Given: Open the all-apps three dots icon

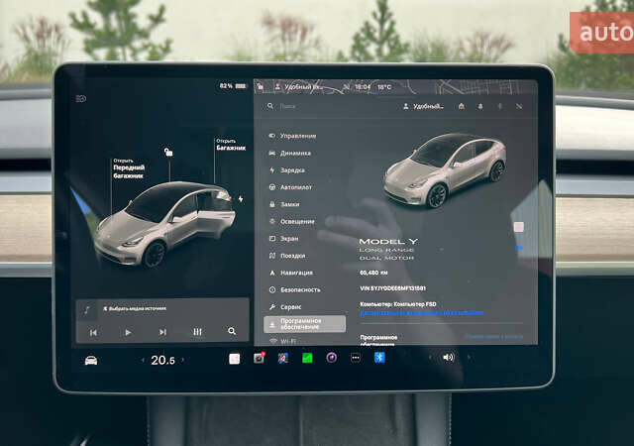Looking at the screenshot, I should [356, 358].
